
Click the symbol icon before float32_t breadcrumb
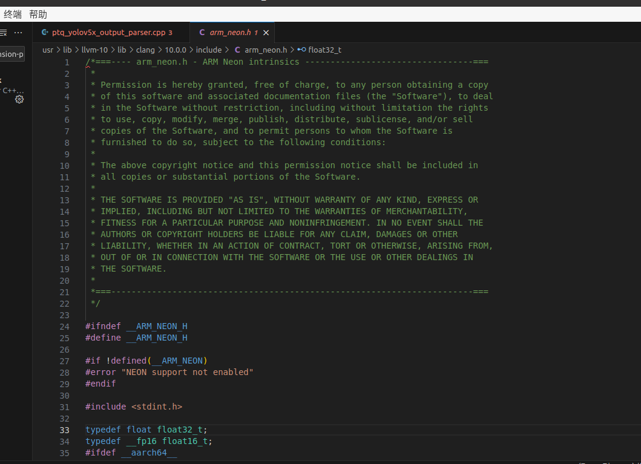tap(301, 50)
